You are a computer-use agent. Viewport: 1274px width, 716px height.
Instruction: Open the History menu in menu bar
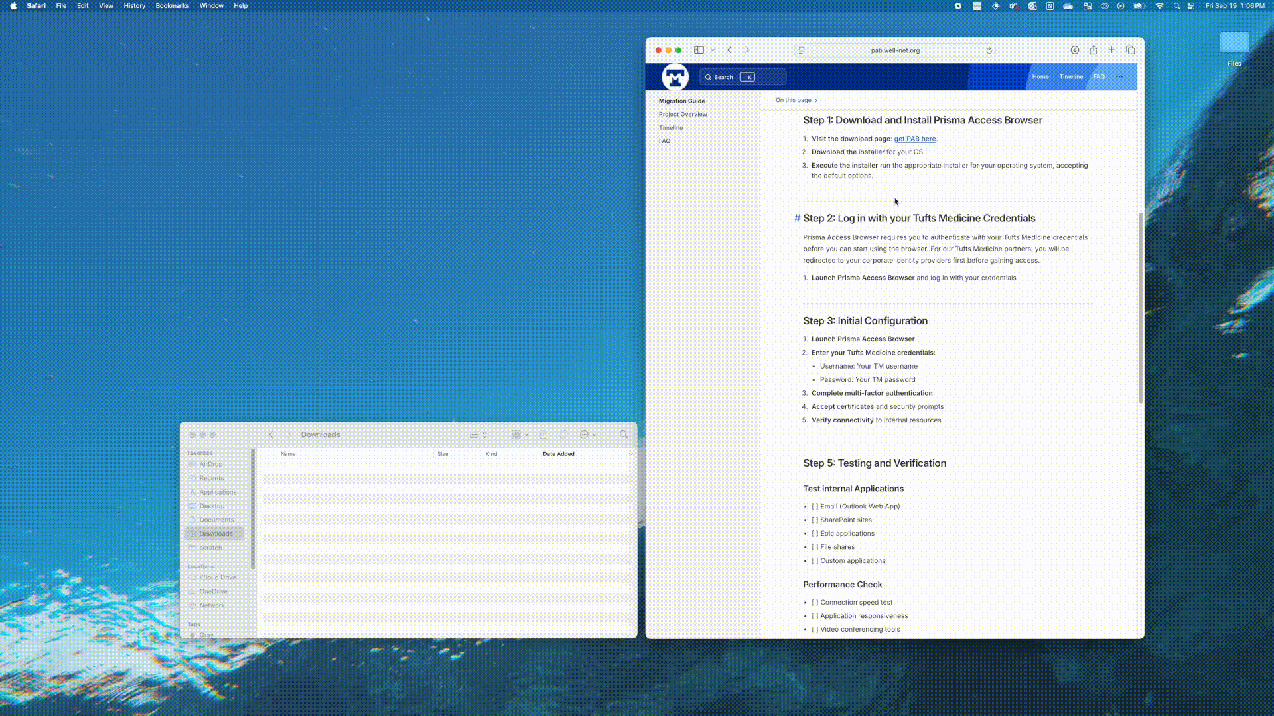pos(134,5)
